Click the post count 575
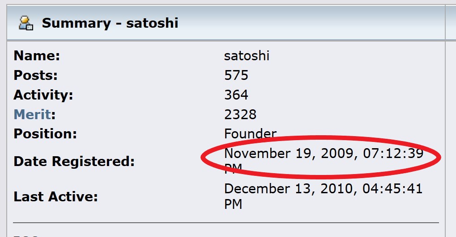 [x=236, y=75]
